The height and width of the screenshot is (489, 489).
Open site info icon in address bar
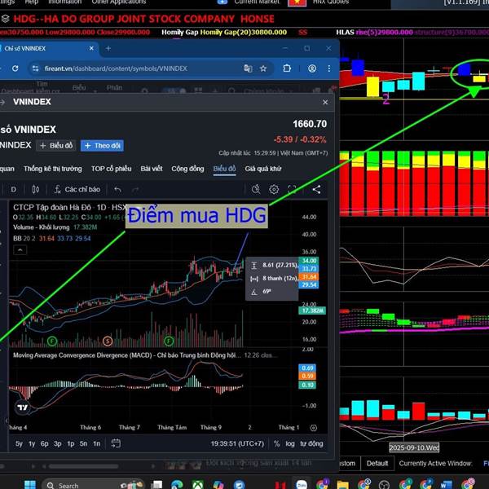35,68
